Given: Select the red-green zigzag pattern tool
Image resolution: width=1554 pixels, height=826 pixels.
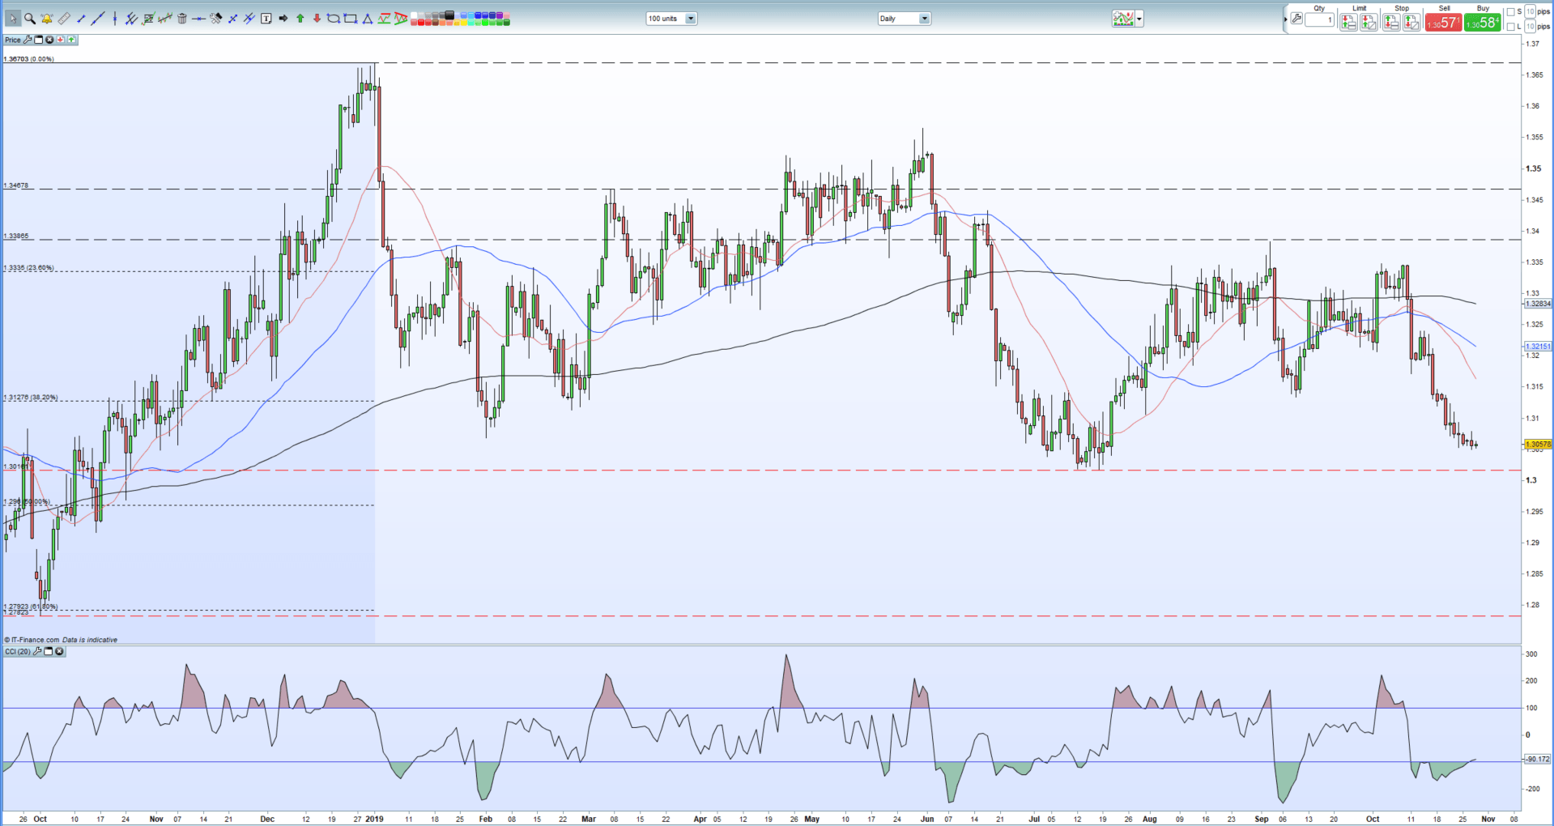Looking at the screenshot, I should tap(384, 19).
